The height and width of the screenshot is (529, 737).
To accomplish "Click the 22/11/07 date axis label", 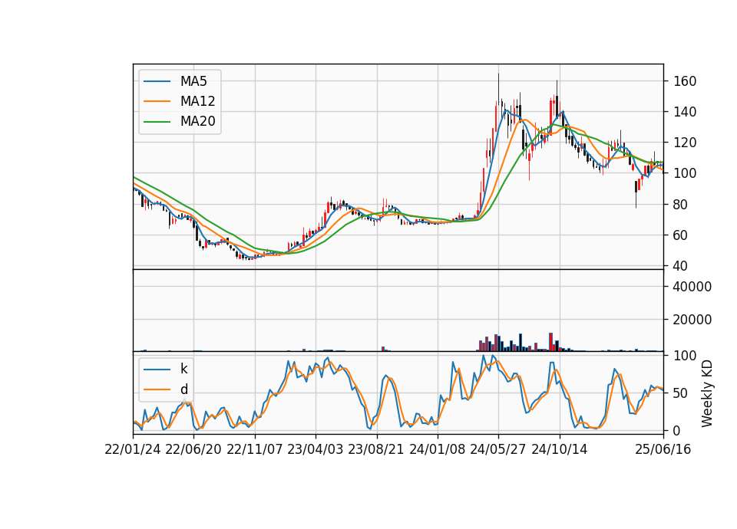I will pos(255,450).
